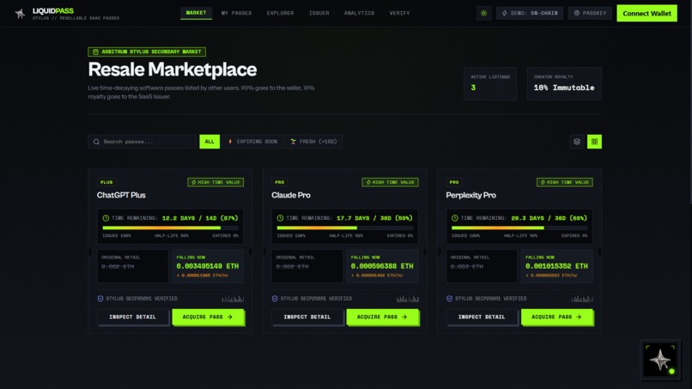Click the Resale Marketplace heading
This screenshot has height=389, width=692.
pos(172,70)
